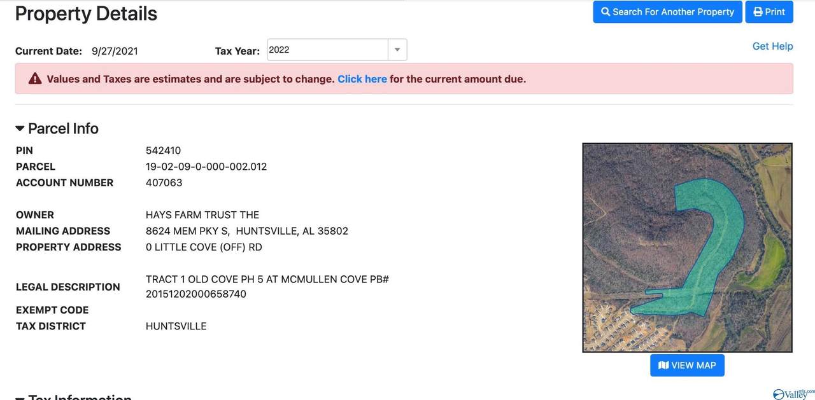This screenshot has height=400, width=815.
Task: Click the account number 407063
Action: pos(164,183)
